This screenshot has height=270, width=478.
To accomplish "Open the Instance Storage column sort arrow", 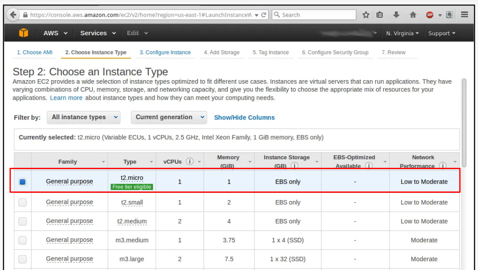I will 317,162.
